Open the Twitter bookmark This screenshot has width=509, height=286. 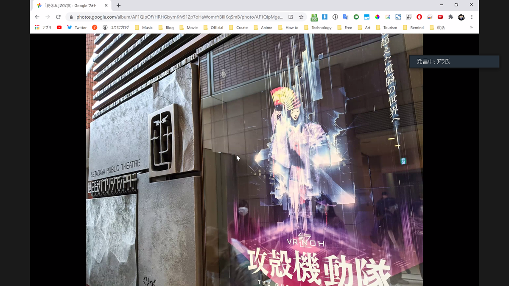click(77, 28)
